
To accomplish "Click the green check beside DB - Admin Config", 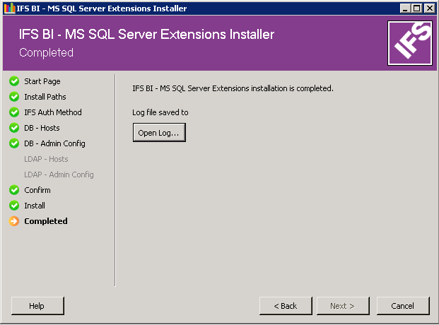I will 14,143.
